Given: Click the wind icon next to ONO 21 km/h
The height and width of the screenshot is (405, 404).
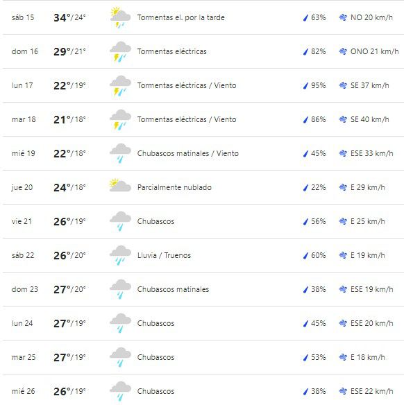Looking at the screenshot, I should click(x=343, y=51).
